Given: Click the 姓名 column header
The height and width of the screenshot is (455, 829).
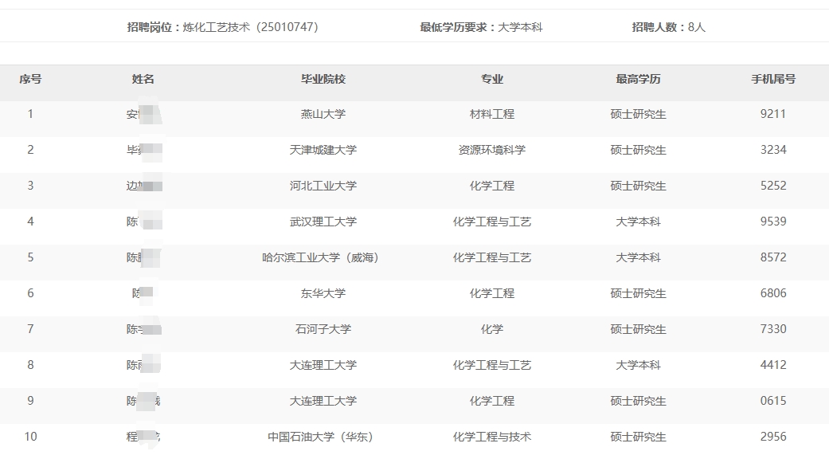Looking at the screenshot, I should coord(143,79).
